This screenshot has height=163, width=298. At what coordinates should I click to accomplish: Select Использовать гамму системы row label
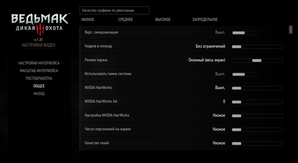(108, 73)
